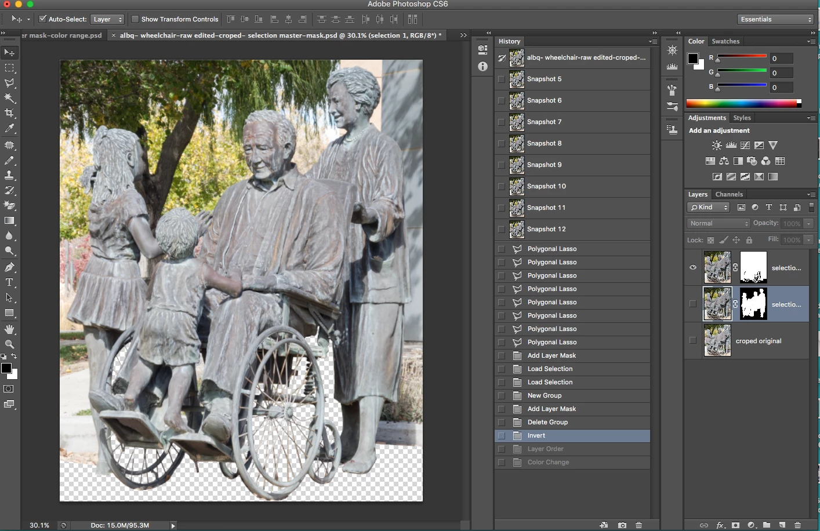Image resolution: width=820 pixels, height=531 pixels.
Task: Select the Color panel tab
Action: point(696,41)
